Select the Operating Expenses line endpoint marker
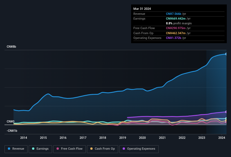 pos(226,112)
